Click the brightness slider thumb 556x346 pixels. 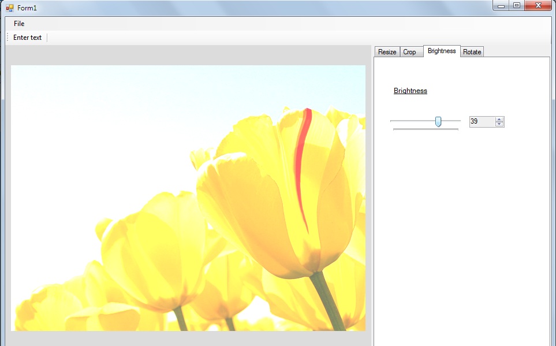pos(438,122)
